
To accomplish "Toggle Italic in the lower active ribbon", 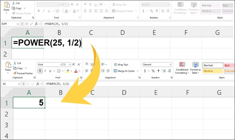I will (45, 71).
